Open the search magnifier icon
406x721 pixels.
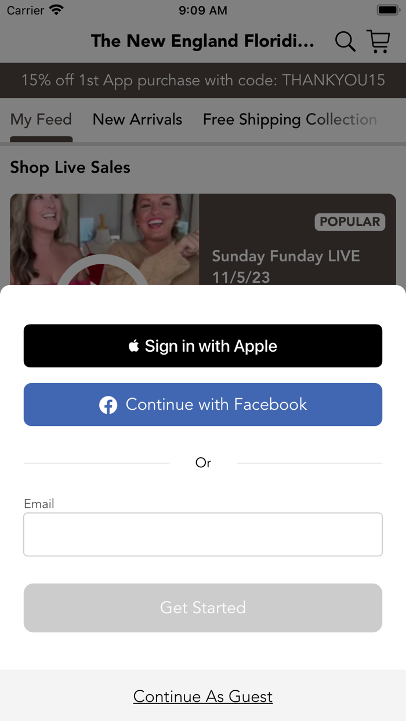click(x=345, y=42)
